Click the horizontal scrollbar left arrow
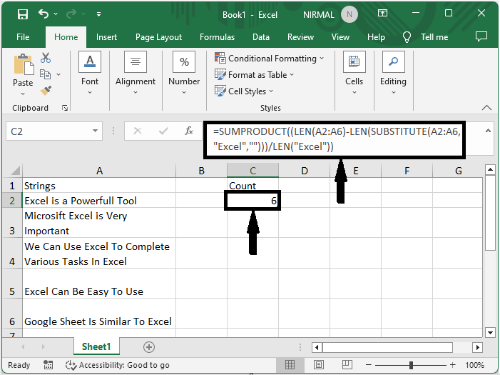 coord(317,347)
